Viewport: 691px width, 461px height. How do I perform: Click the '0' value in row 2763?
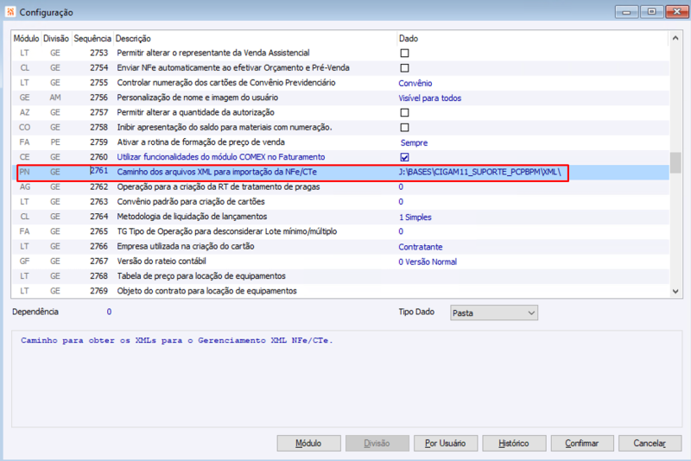click(401, 202)
